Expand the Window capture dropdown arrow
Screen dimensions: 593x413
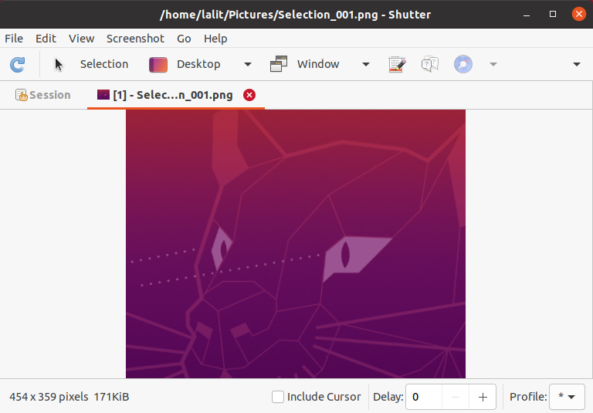point(366,64)
